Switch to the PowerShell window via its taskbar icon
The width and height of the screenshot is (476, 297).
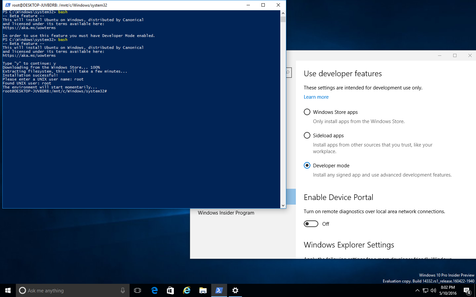click(x=219, y=290)
